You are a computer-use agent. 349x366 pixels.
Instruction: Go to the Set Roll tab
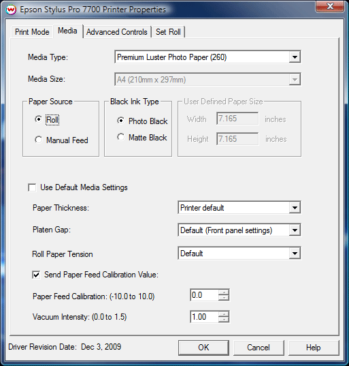point(168,32)
